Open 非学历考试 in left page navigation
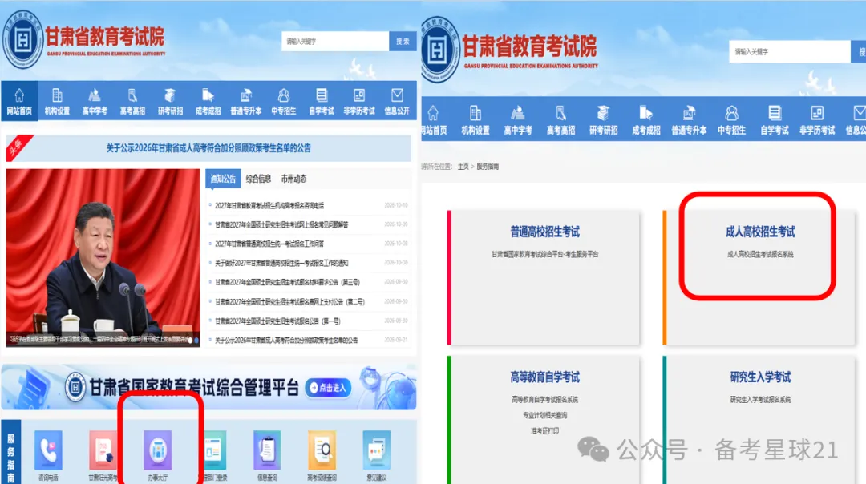This screenshot has width=866, height=484. (359, 102)
